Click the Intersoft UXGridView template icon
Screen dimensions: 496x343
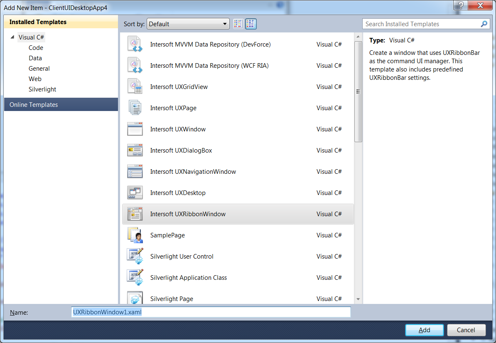click(x=135, y=87)
